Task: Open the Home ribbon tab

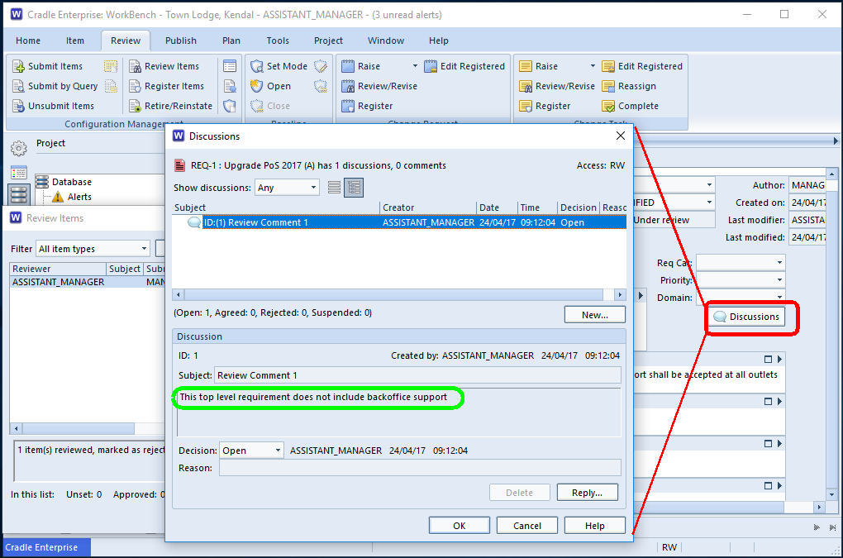Action: 28,41
